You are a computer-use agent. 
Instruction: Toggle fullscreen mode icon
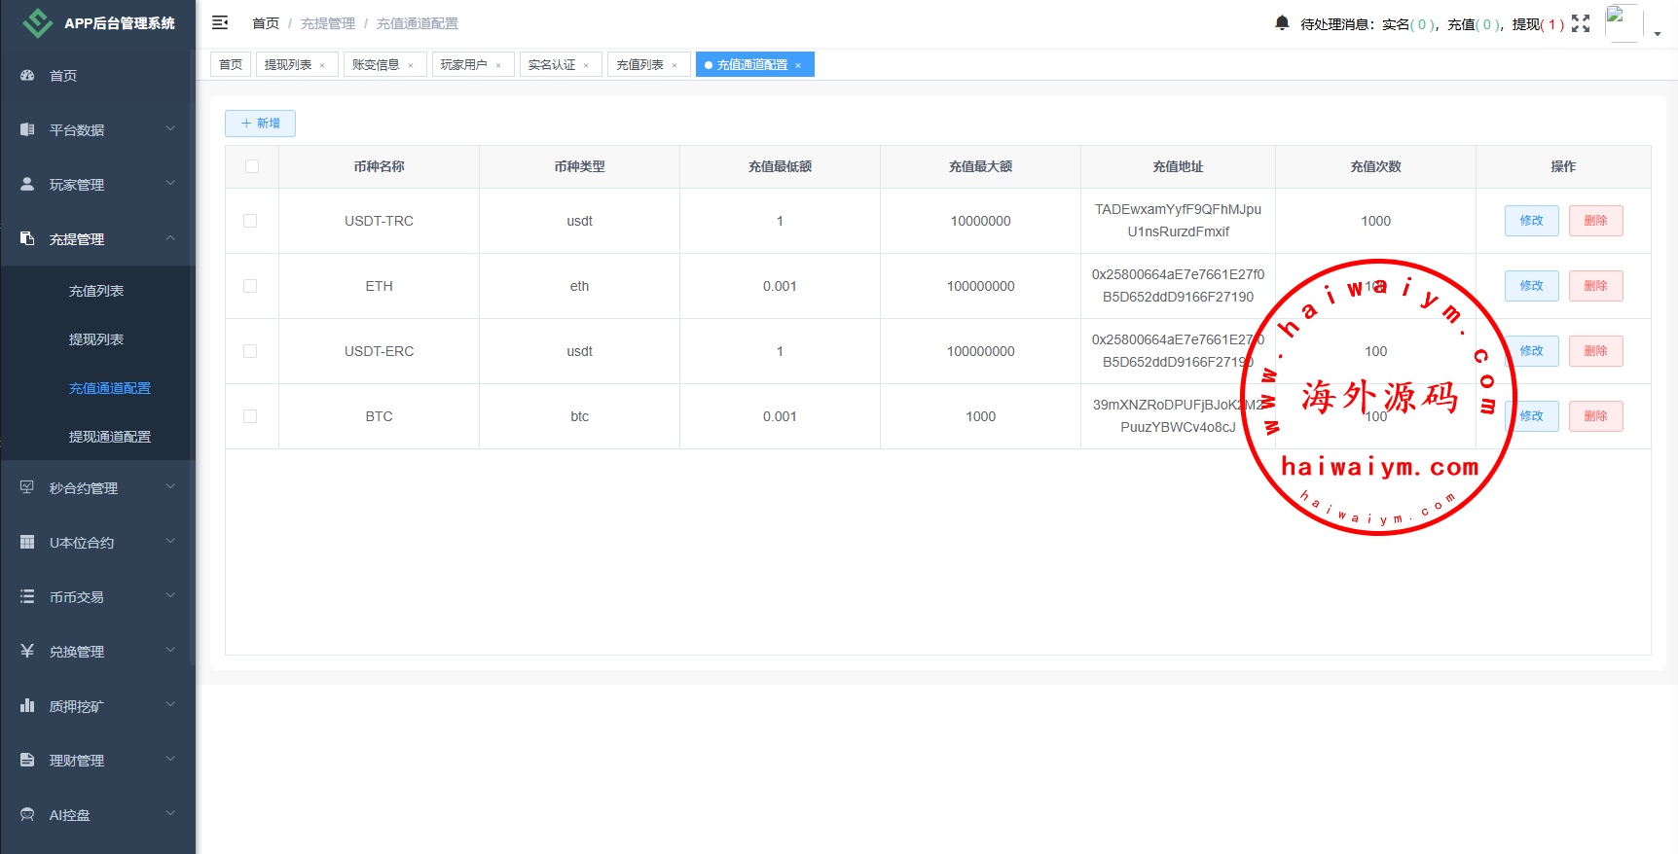coord(1581,23)
